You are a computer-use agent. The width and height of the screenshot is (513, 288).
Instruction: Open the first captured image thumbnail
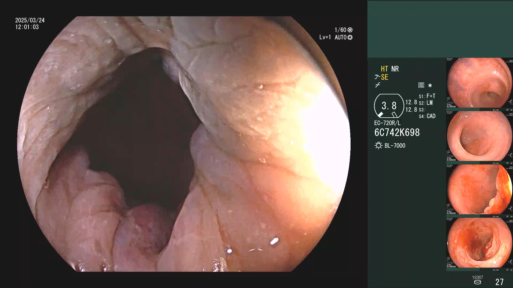pos(480,83)
